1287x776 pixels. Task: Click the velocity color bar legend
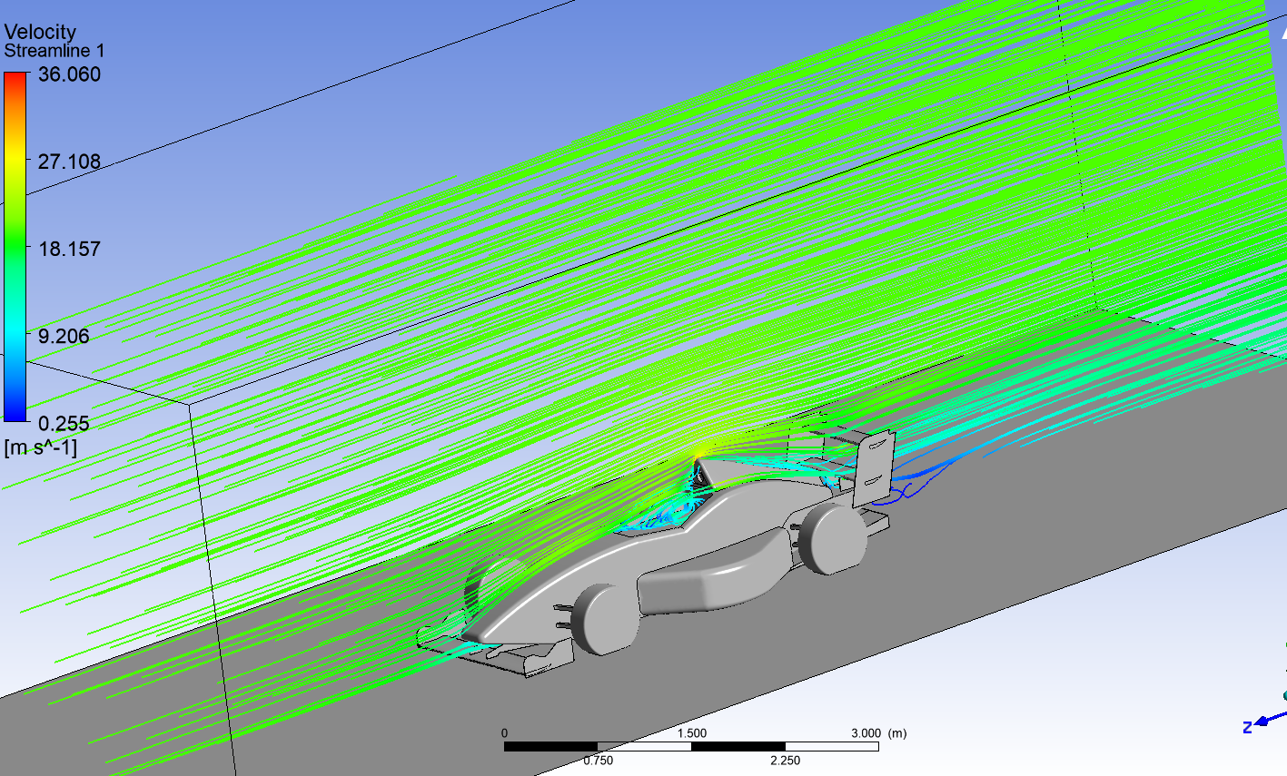[x=15, y=247]
